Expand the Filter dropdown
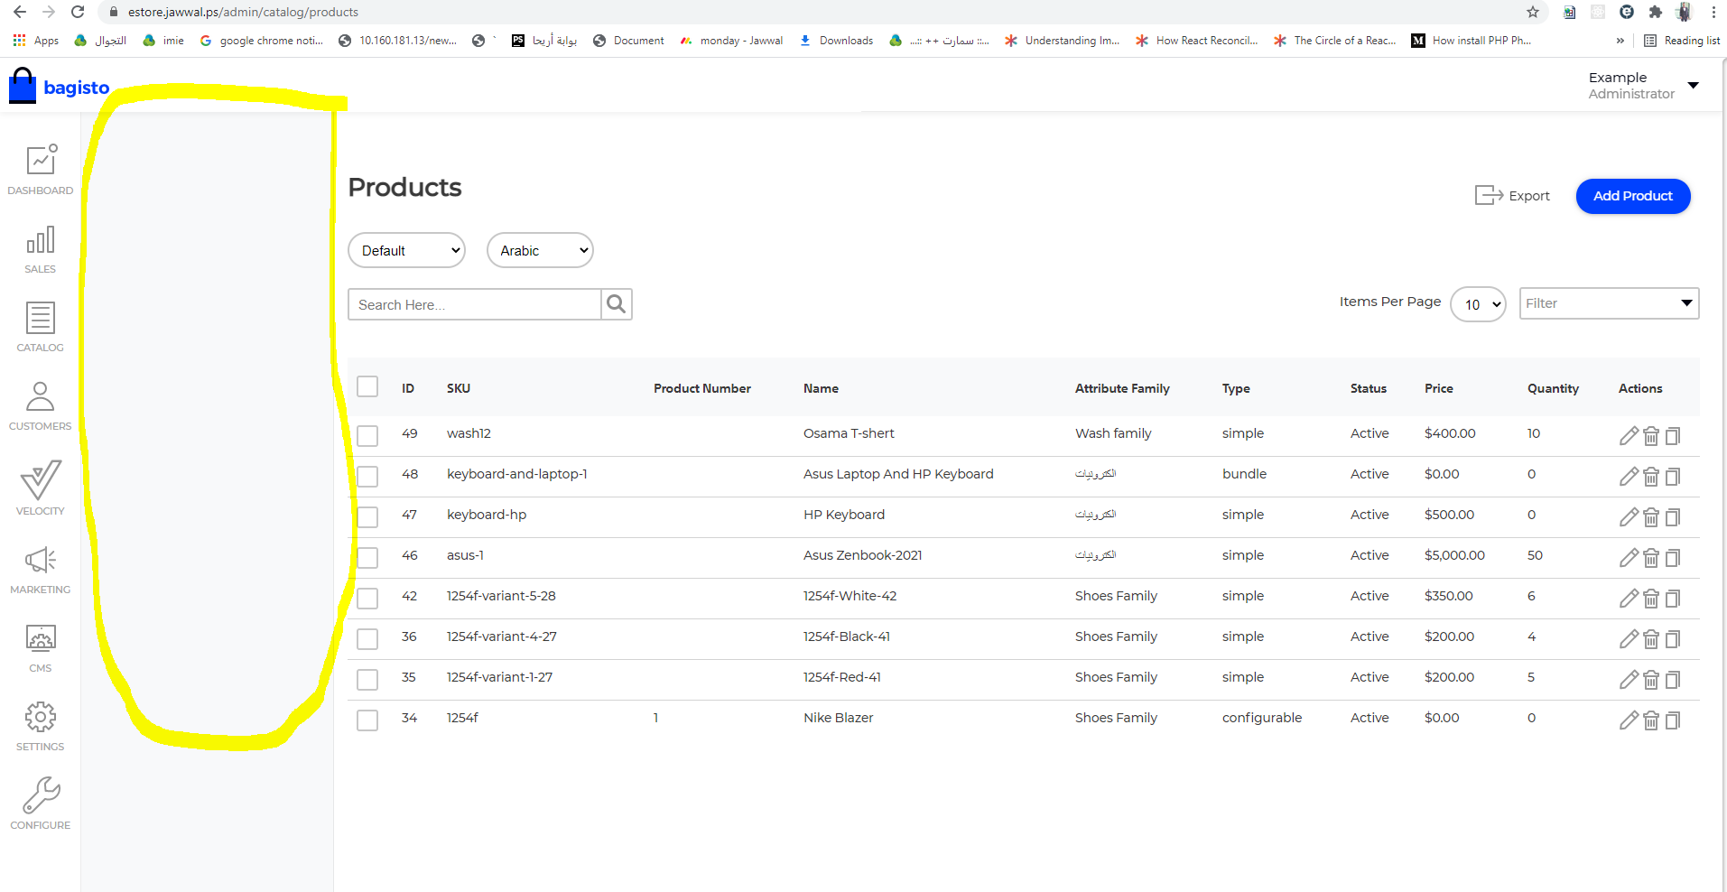 click(x=1609, y=303)
